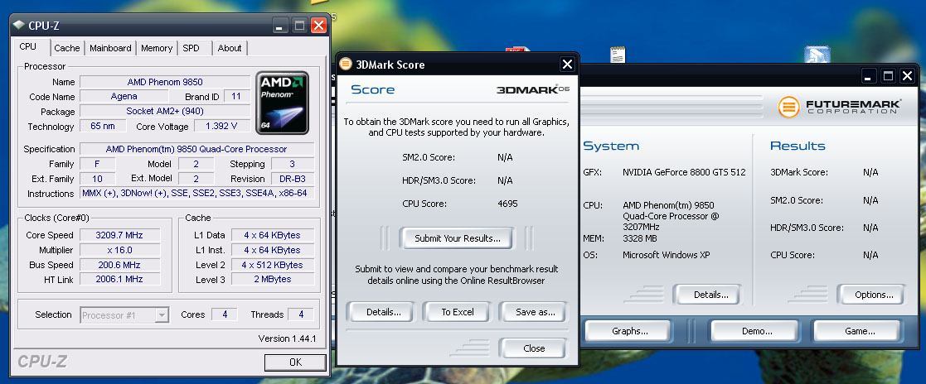Expand the Processor #1 selection dropdown

tap(162, 315)
